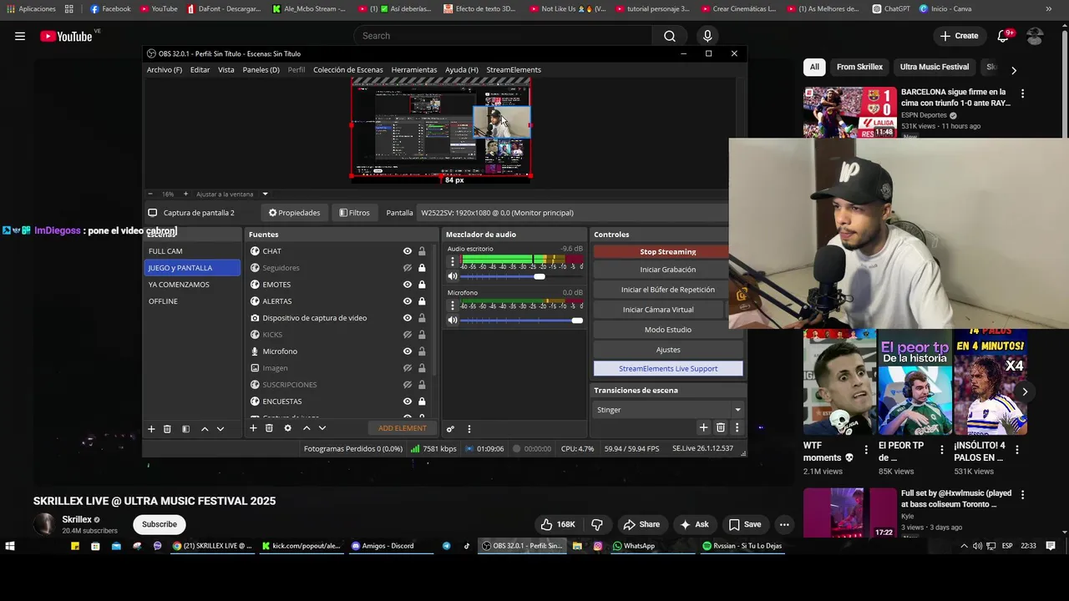Dislike the Skrillex video

tap(597, 524)
